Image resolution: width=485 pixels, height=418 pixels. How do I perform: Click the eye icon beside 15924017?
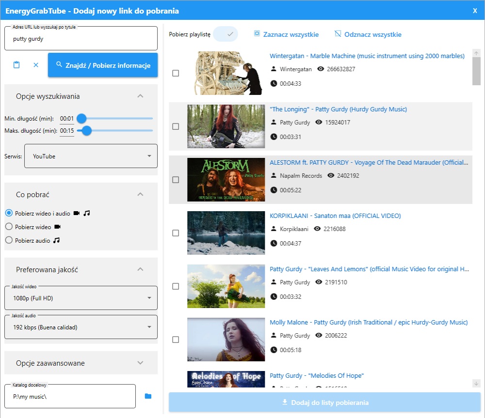[x=319, y=122]
